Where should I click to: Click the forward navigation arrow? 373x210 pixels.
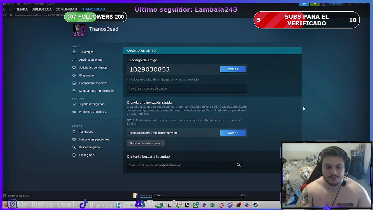coord(10,9)
